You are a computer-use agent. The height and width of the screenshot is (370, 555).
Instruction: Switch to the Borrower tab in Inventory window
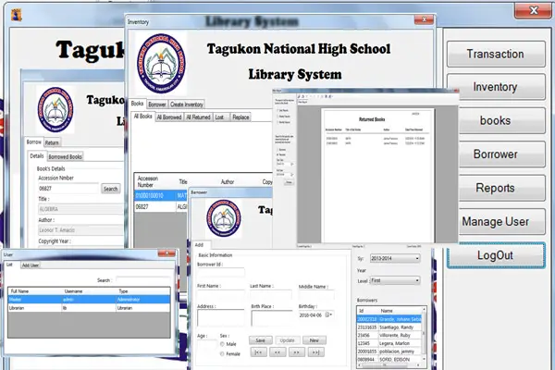[157, 105]
